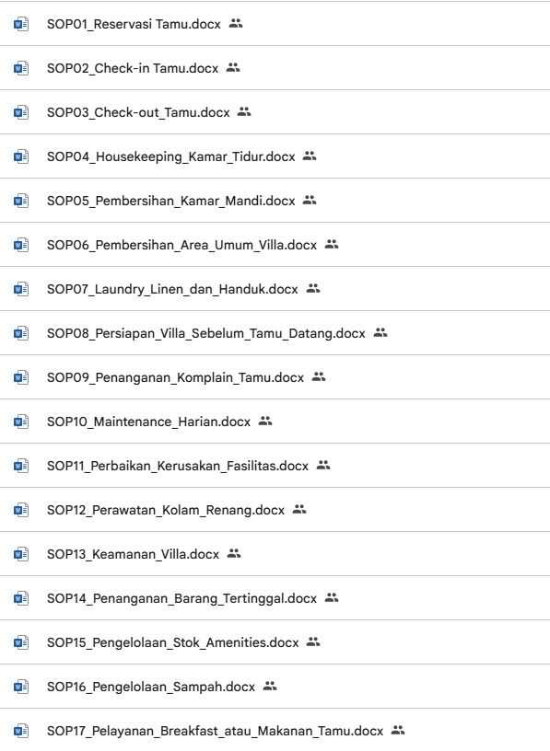This screenshot has height=751, width=550.
Task: Click shared icon after SOP14_Penanganan_Barang_Tertinggal.docx
Action: (332, 597)
